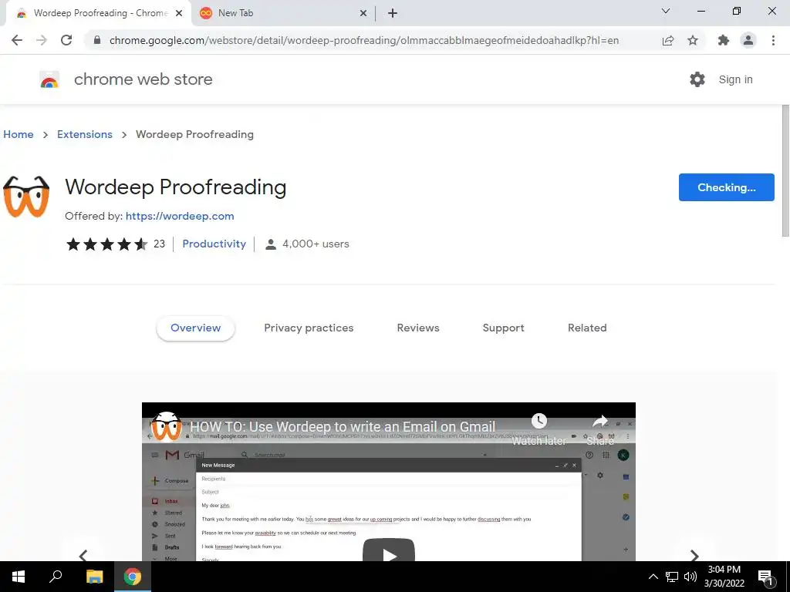
Task: Go back to the previous page
Action: 17,40
